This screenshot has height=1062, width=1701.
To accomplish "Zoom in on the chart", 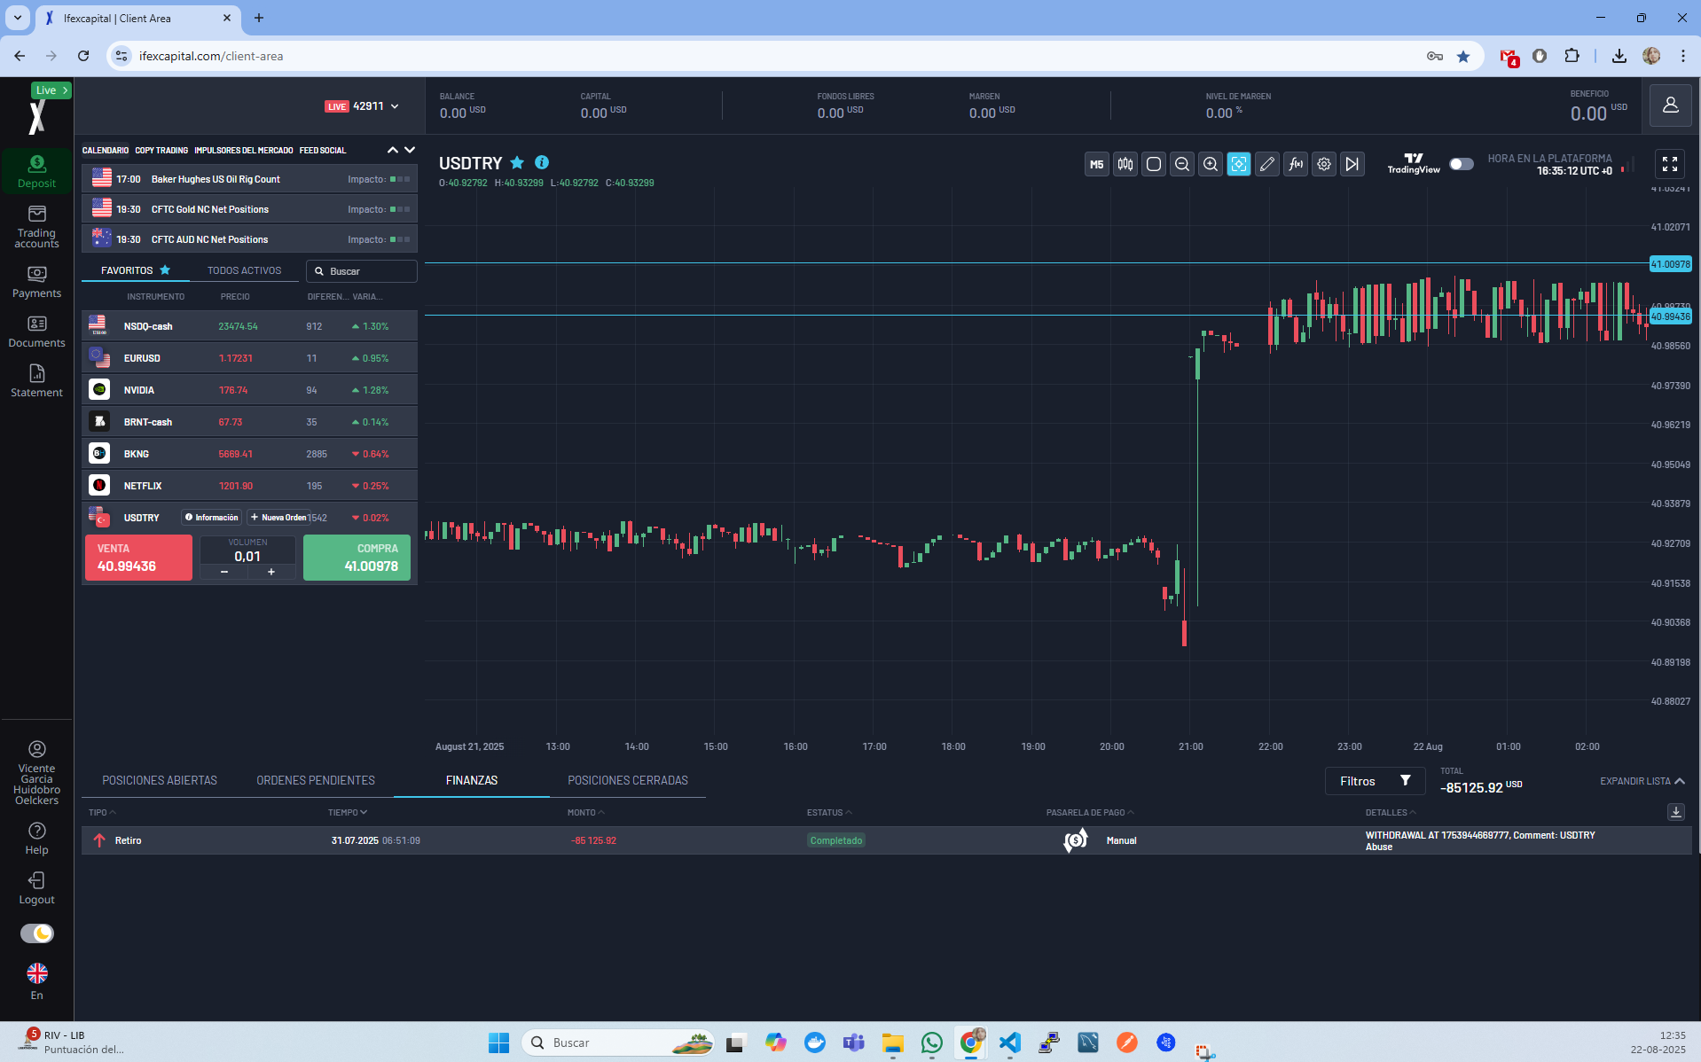I will 1210,164.
